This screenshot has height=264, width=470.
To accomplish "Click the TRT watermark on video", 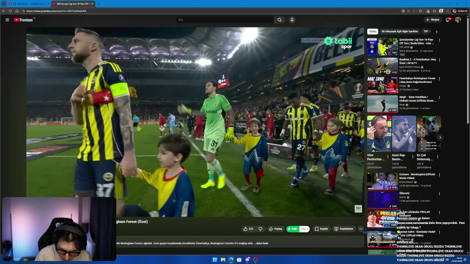I will click(358, 209).
